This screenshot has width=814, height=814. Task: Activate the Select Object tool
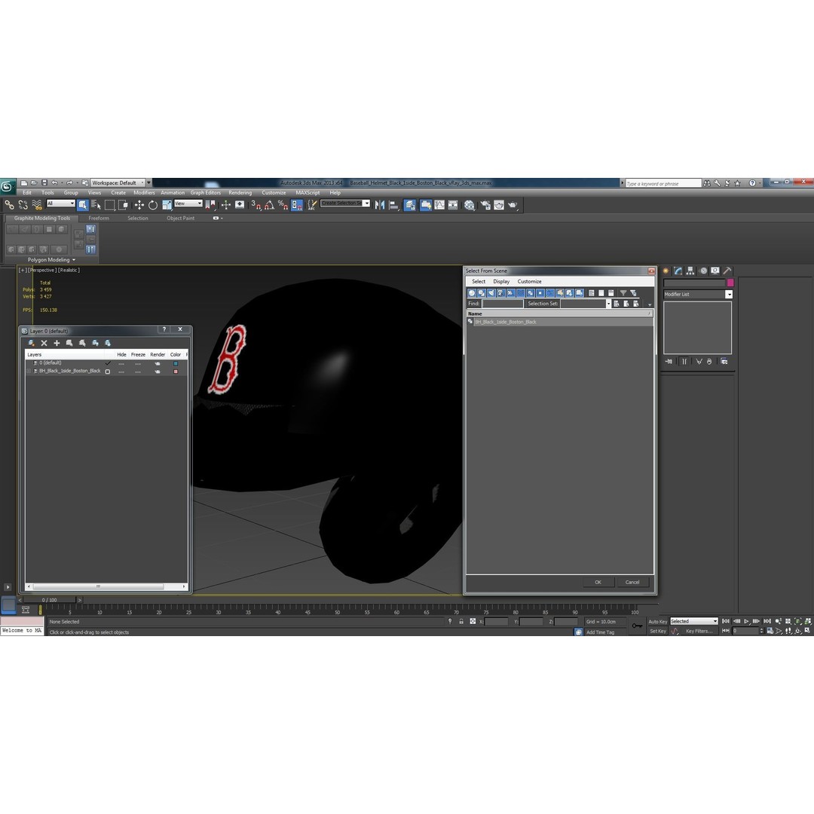[x=83, y=205]
